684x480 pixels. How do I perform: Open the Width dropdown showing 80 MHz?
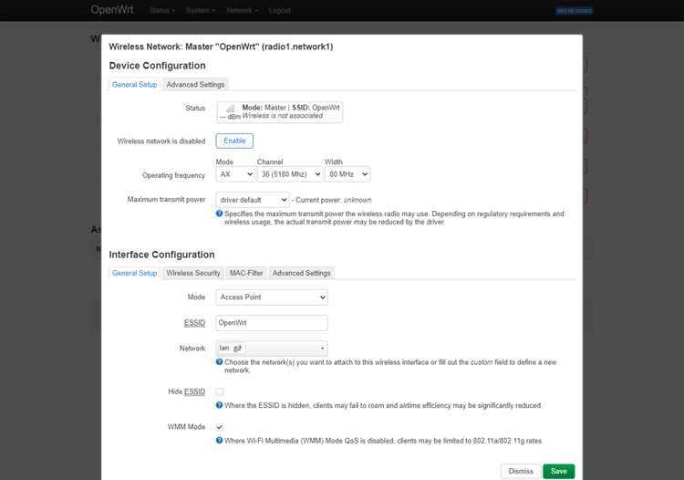tap(347, 174)
